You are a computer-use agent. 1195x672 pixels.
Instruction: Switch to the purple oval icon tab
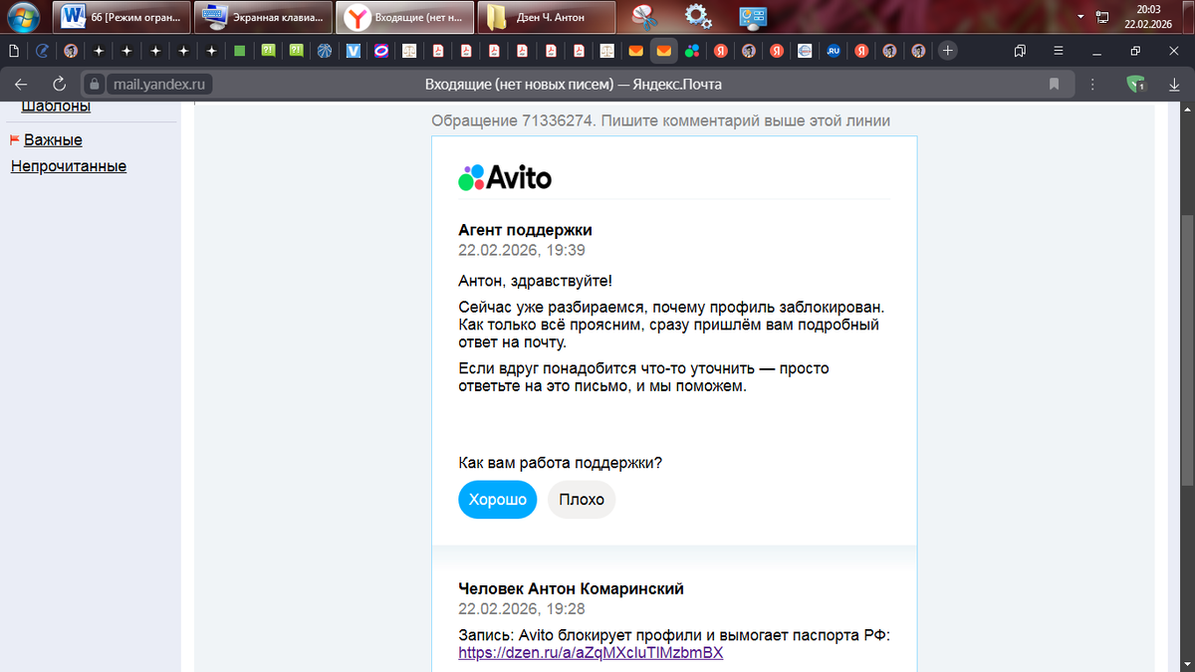pyautogui.click(x=381, y=50)
